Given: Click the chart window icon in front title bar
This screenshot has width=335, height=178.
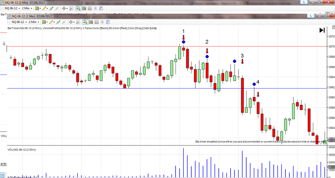Looking at the screenshot, I should pos(9,16).
